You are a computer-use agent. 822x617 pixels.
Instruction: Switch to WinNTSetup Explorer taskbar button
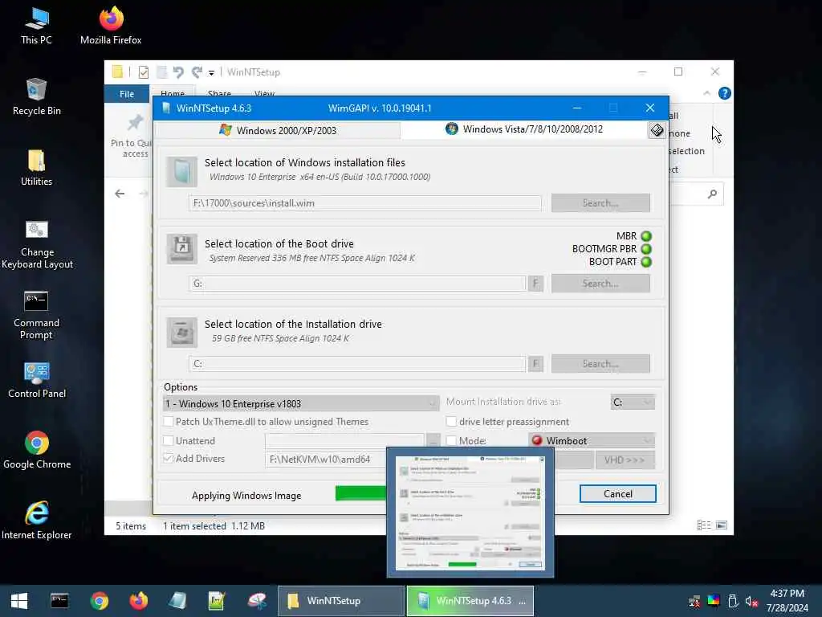point(340,601)
